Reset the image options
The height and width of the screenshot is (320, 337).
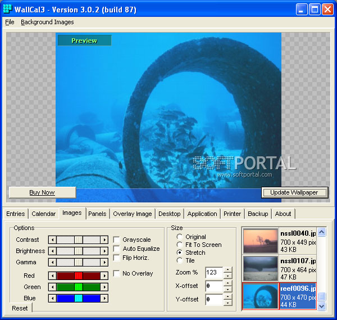coord(20,308)
